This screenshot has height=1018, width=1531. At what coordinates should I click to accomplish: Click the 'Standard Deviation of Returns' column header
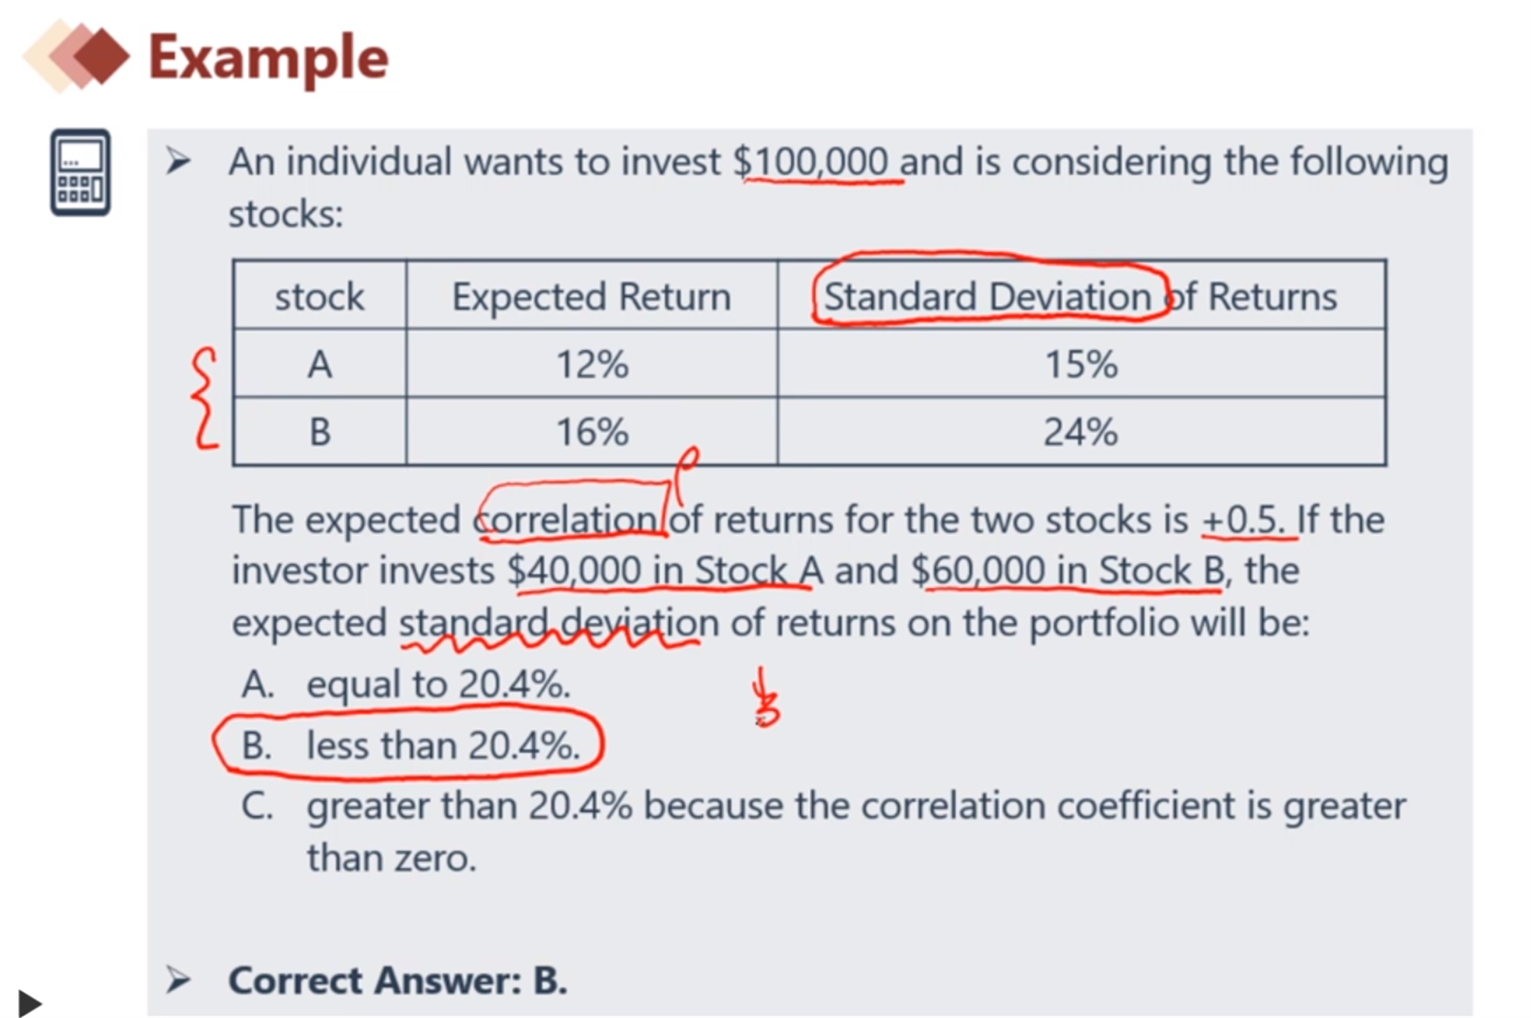pyautogui.click(x=1081, y=296)
